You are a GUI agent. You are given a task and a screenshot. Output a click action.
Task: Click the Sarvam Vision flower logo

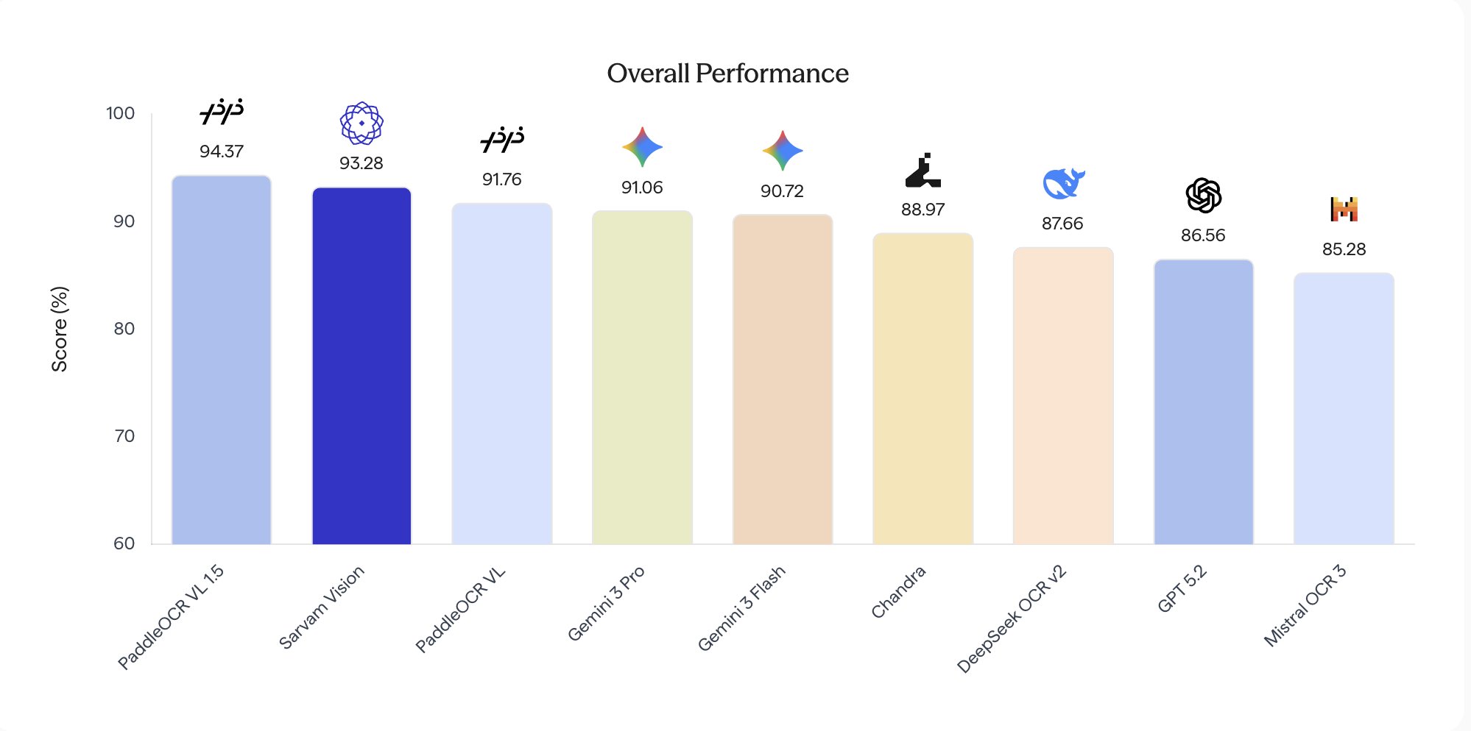pyautogui.click(x=361, y=123)
